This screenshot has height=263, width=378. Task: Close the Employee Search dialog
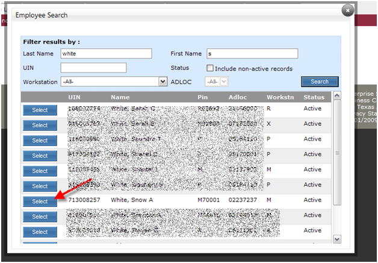pyautogui.click(x=347, y=10)
